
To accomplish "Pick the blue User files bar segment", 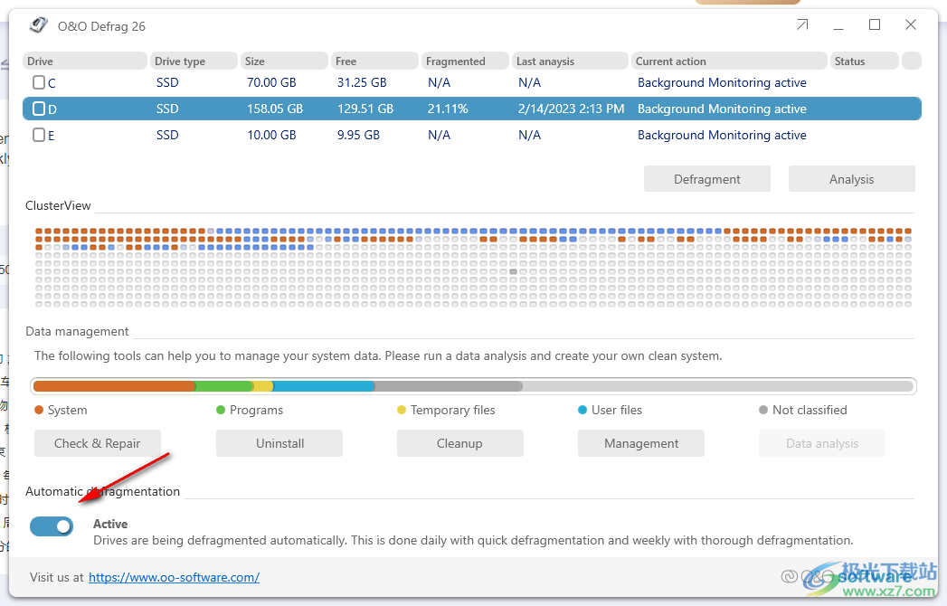I will pos(325,386).
